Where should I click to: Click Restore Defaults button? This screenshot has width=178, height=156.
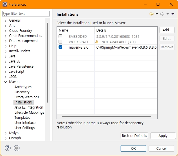(x=134, y=136)
